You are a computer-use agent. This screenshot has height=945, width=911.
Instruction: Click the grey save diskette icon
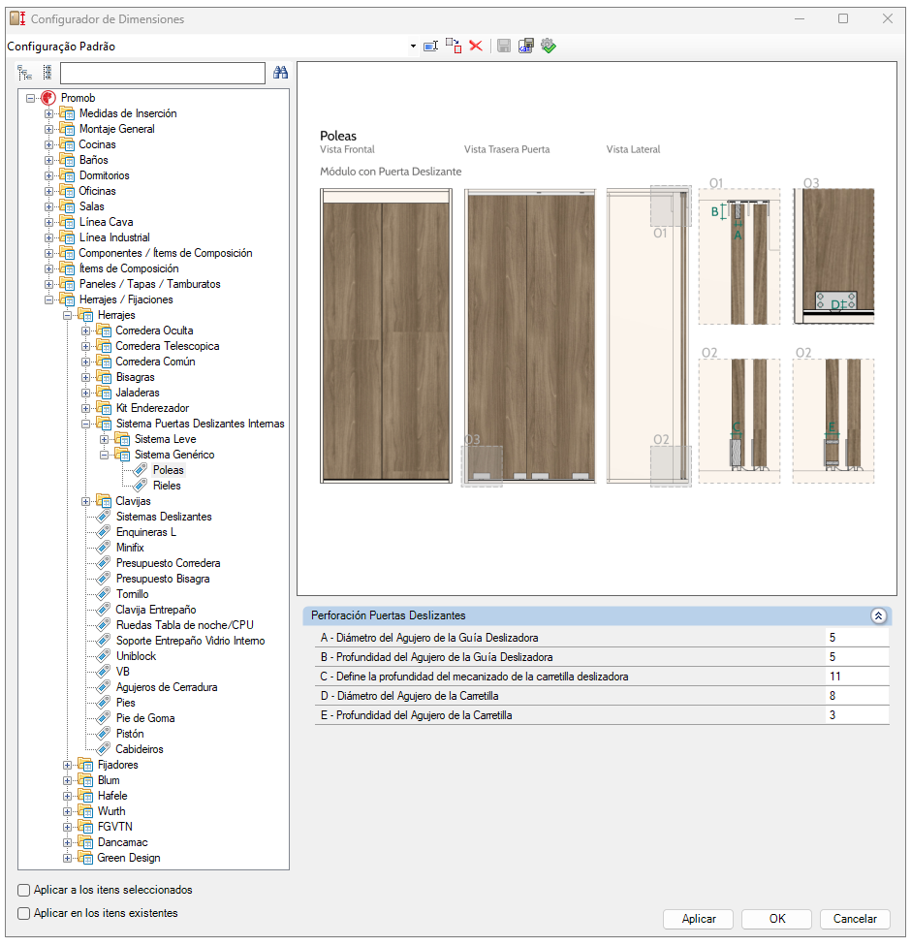tap(504, 46)
